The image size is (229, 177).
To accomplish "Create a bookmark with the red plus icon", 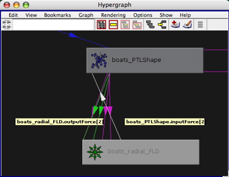I will tap(175, 25).
